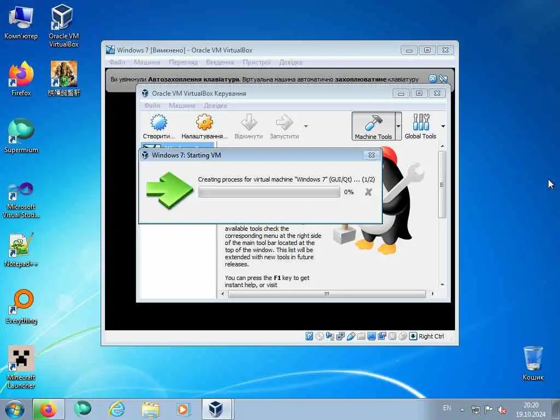
Task: Launch Internet Explorer from the taskbar
Action: [x=117, y=409]
